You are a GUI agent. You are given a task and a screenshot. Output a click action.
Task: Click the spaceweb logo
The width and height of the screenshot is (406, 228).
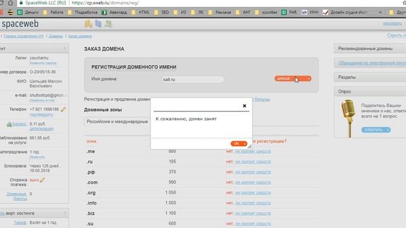(20, 24)
